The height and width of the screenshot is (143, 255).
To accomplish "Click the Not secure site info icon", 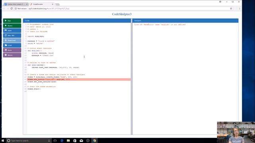I will click(x=16, y=9).
